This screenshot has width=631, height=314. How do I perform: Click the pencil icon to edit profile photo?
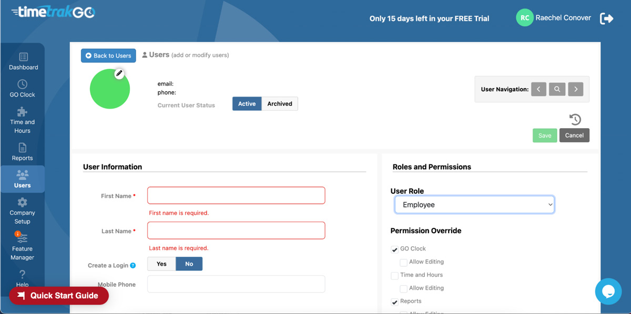[119, 74]
